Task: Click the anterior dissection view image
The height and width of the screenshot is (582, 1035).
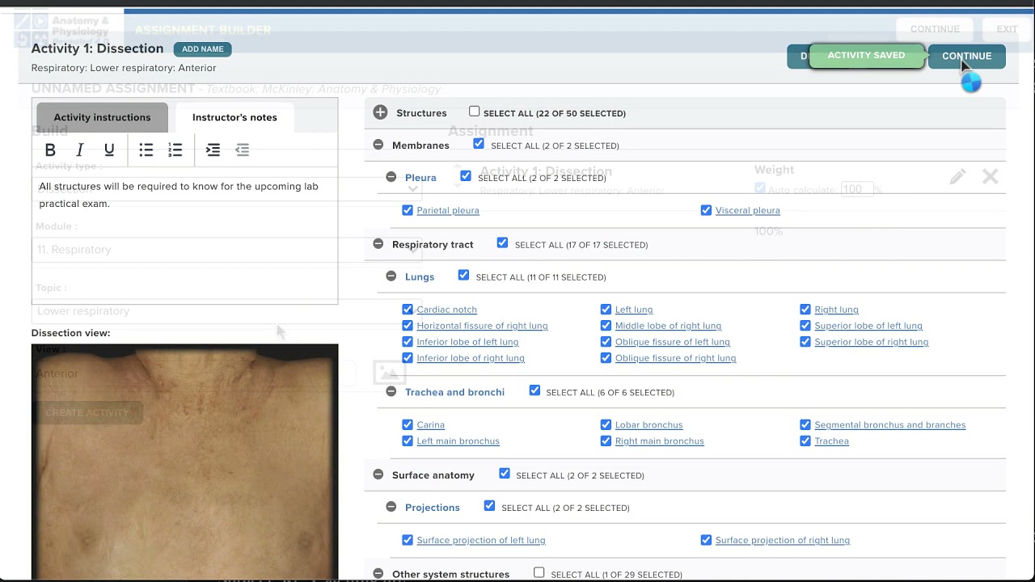Action: [x=185, y=462]
